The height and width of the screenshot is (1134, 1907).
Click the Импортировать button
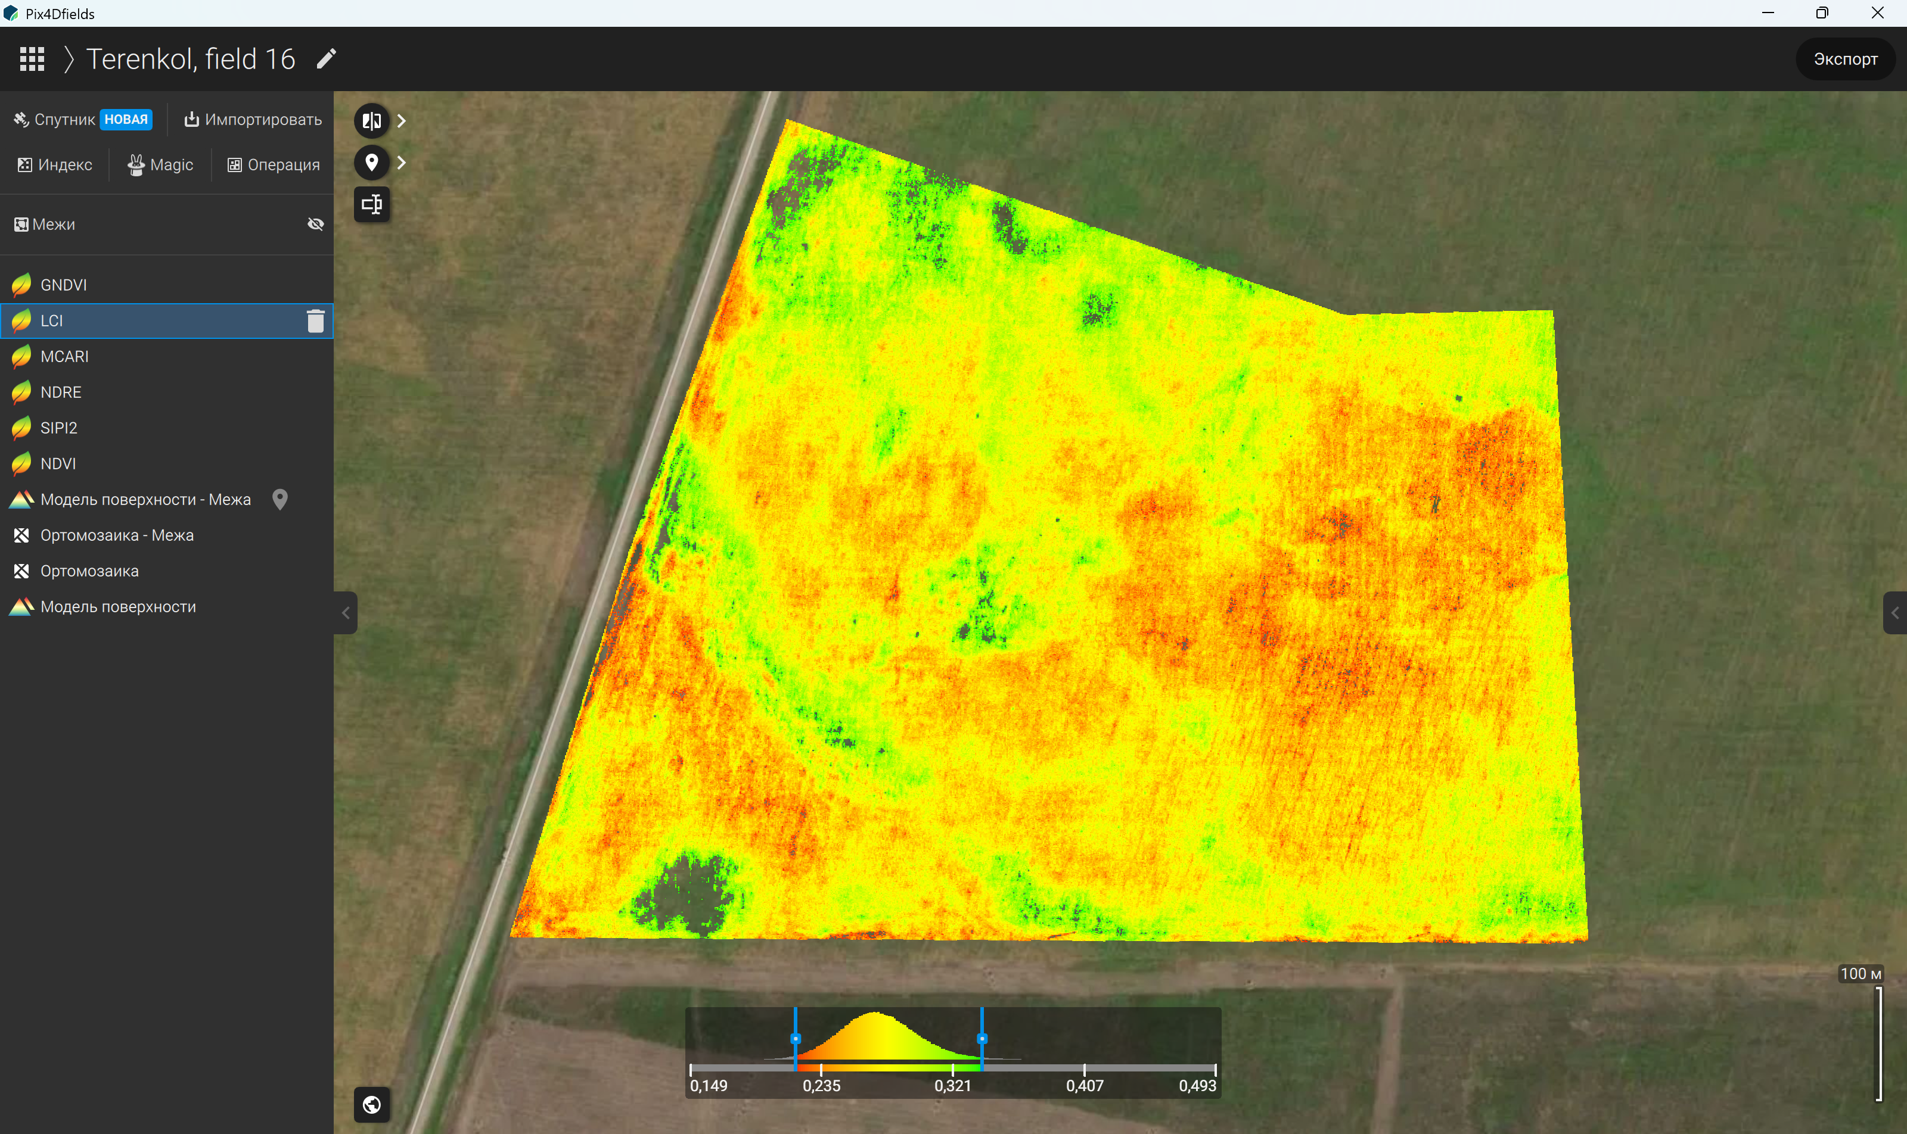pos(253,119)
